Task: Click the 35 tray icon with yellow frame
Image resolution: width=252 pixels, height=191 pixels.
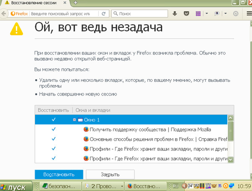Action: [x=197, y=186]
